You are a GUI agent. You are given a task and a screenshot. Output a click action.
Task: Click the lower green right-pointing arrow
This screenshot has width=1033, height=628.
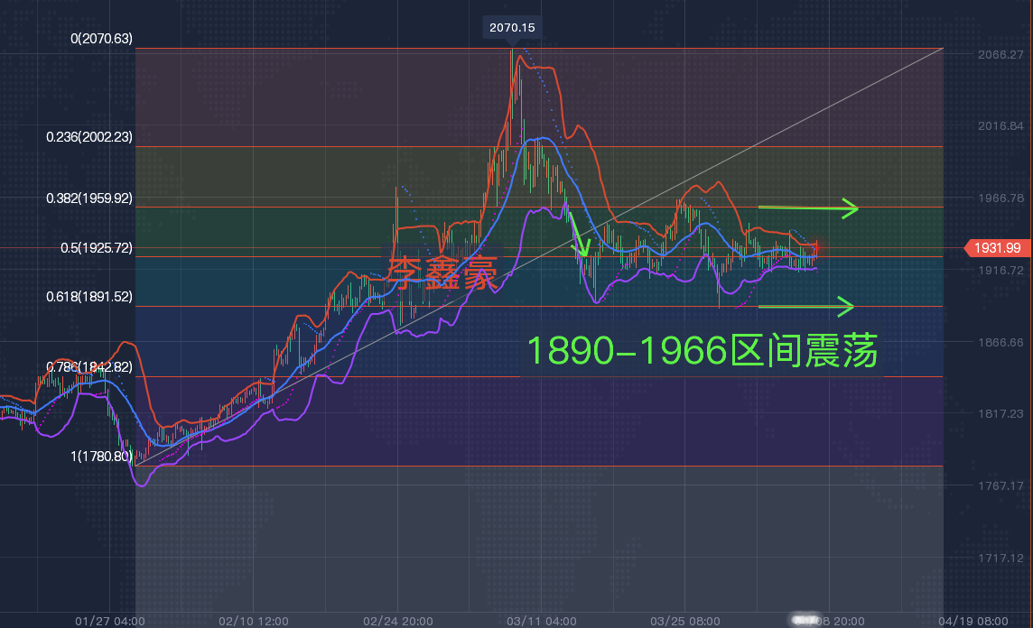coord(805,307)
